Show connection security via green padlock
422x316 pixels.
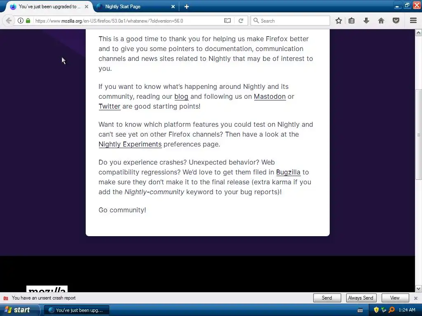[x=28, y=21]
